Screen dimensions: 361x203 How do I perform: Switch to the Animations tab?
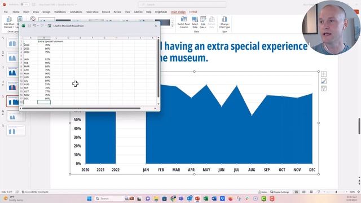(76, 12)
